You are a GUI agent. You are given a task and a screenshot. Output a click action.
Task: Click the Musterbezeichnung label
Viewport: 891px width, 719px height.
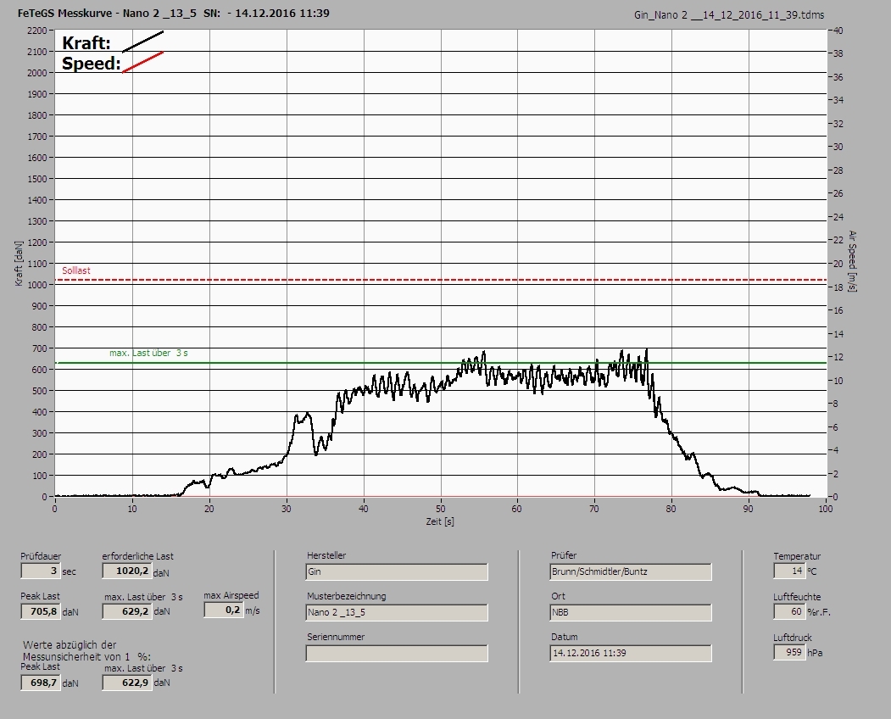346,596
